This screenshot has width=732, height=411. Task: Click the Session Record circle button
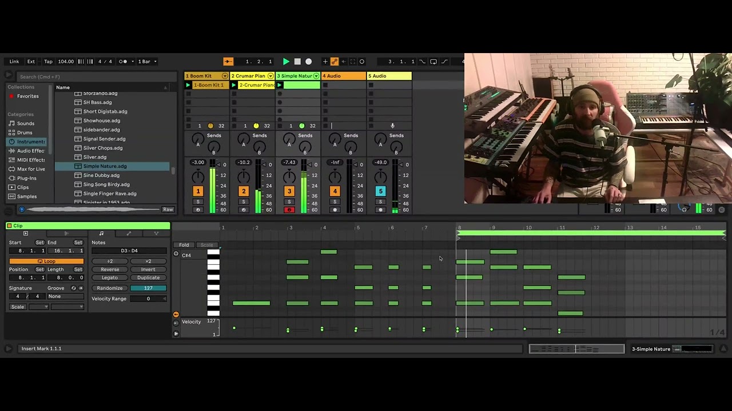pyautogui.click(x=362, y=62)
